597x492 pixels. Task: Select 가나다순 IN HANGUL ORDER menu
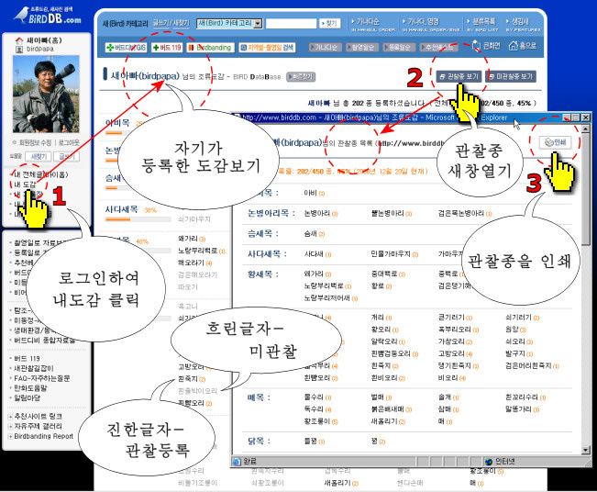[x=373, y=25]
